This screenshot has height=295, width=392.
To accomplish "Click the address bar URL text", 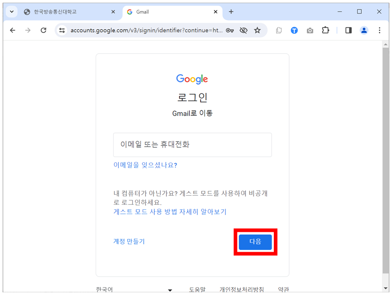I will coord(146,30).
